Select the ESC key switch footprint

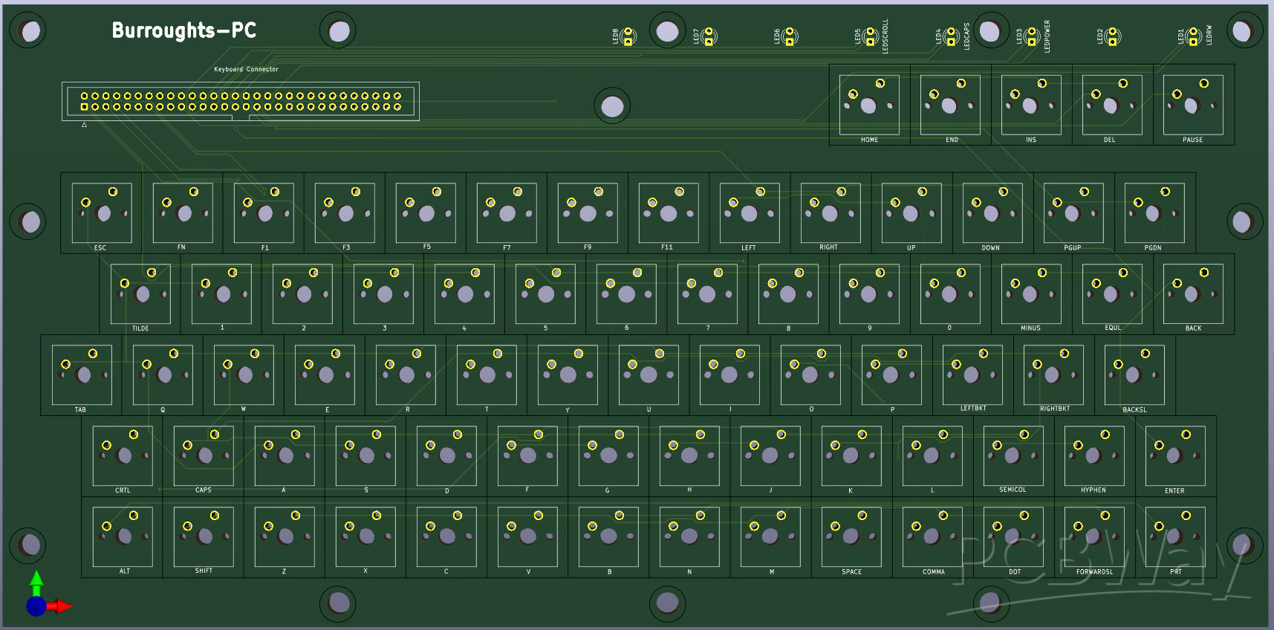point(101,213)
